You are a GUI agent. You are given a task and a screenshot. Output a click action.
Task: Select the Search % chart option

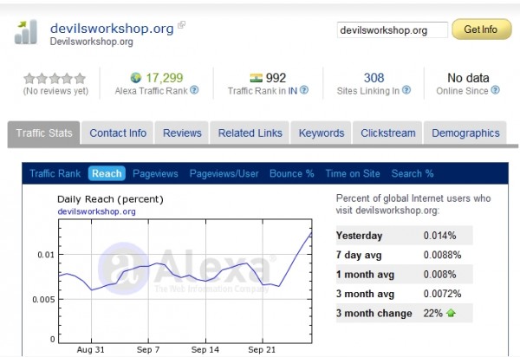413,173
